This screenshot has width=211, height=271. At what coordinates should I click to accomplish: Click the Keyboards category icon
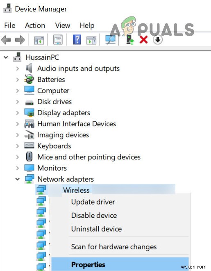pos(29,146)
